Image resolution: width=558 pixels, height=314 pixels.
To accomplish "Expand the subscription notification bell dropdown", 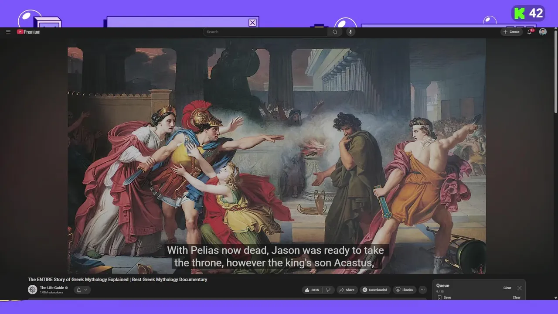I will pos(82,290).
